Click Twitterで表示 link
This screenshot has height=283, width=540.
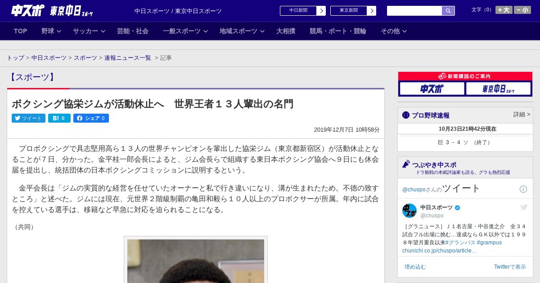coord(510,267)
